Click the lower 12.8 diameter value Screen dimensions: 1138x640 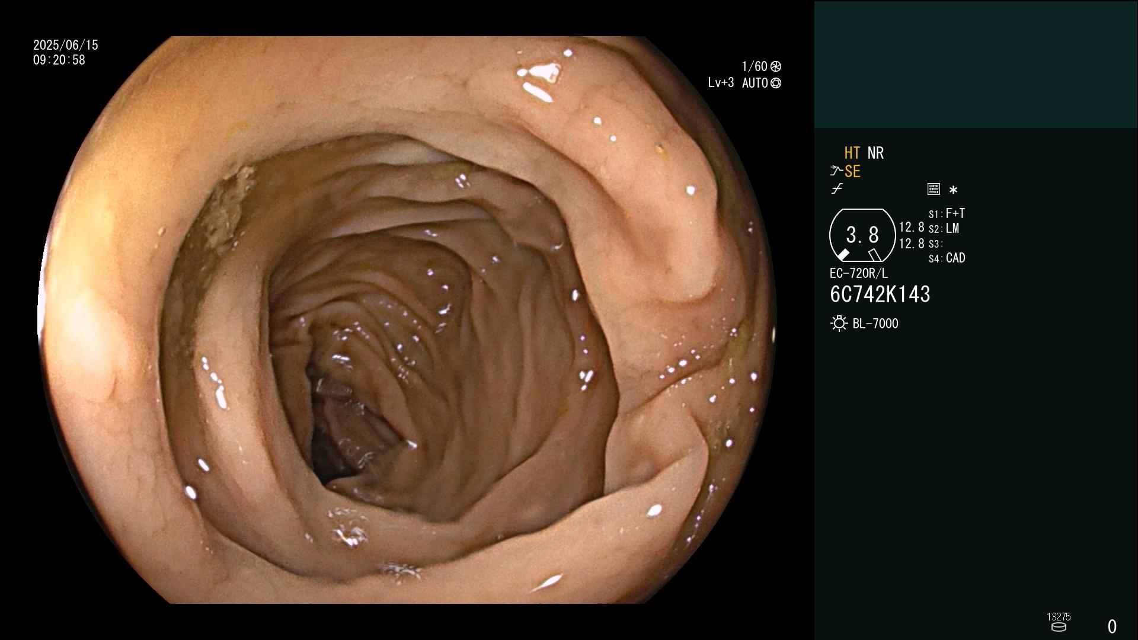(x=912, y=243)
